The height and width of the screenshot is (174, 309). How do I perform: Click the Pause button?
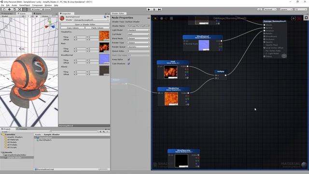pos(154,9)
